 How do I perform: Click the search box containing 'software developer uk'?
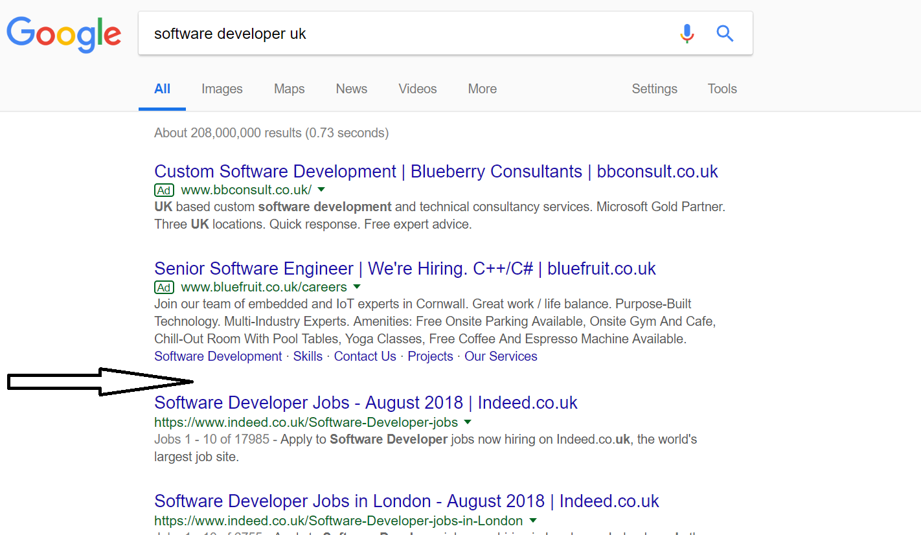pyautogui.click(x=446, y=33)
